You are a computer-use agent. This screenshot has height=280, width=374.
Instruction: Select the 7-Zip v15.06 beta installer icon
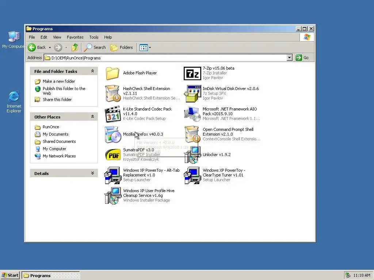[x=192, y=73]
